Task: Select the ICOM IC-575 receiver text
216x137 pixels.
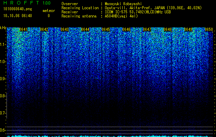Action: [x=138, y=12]
